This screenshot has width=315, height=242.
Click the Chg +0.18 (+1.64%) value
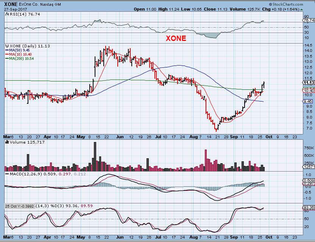click(x=281, y=9)
